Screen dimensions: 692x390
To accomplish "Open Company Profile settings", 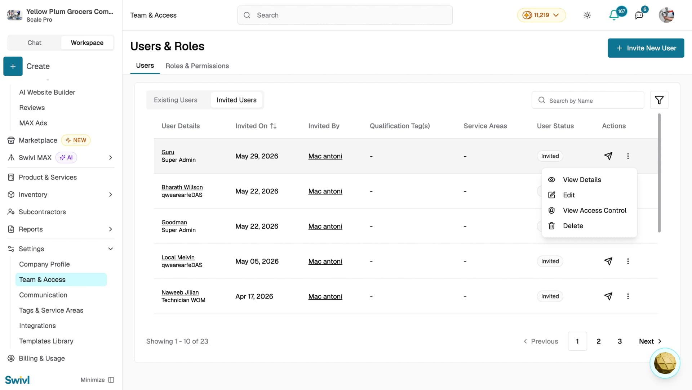I will 44,264.
